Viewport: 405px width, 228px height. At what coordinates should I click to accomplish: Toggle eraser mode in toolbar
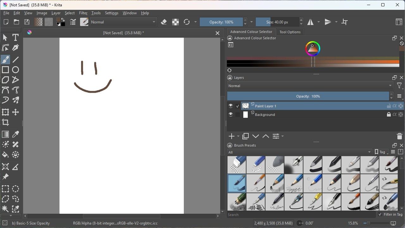pyautogui.click(x=164, y=22)
